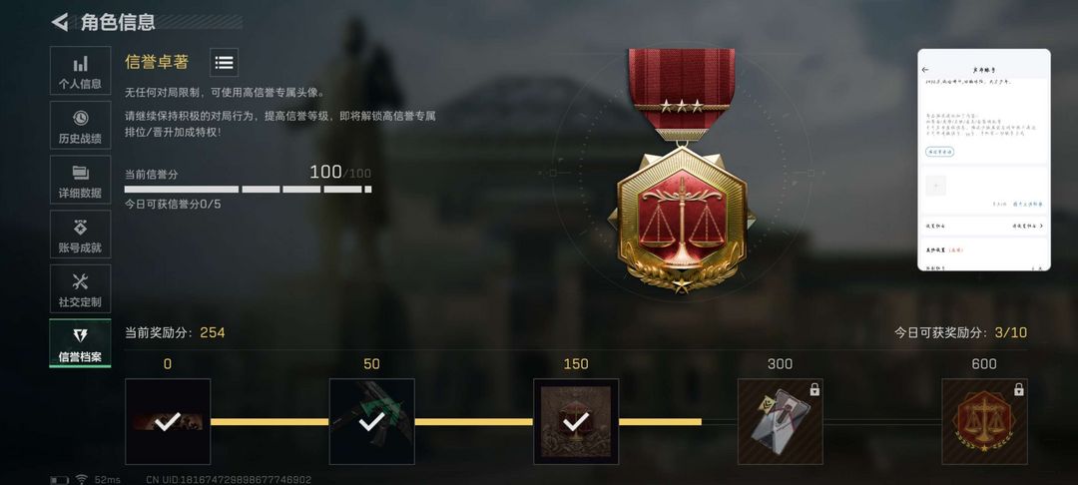Viewport: 1078px width, 485px height.
Task: Select the claimed weapon reward at 50
Action: tap(372, 422)
